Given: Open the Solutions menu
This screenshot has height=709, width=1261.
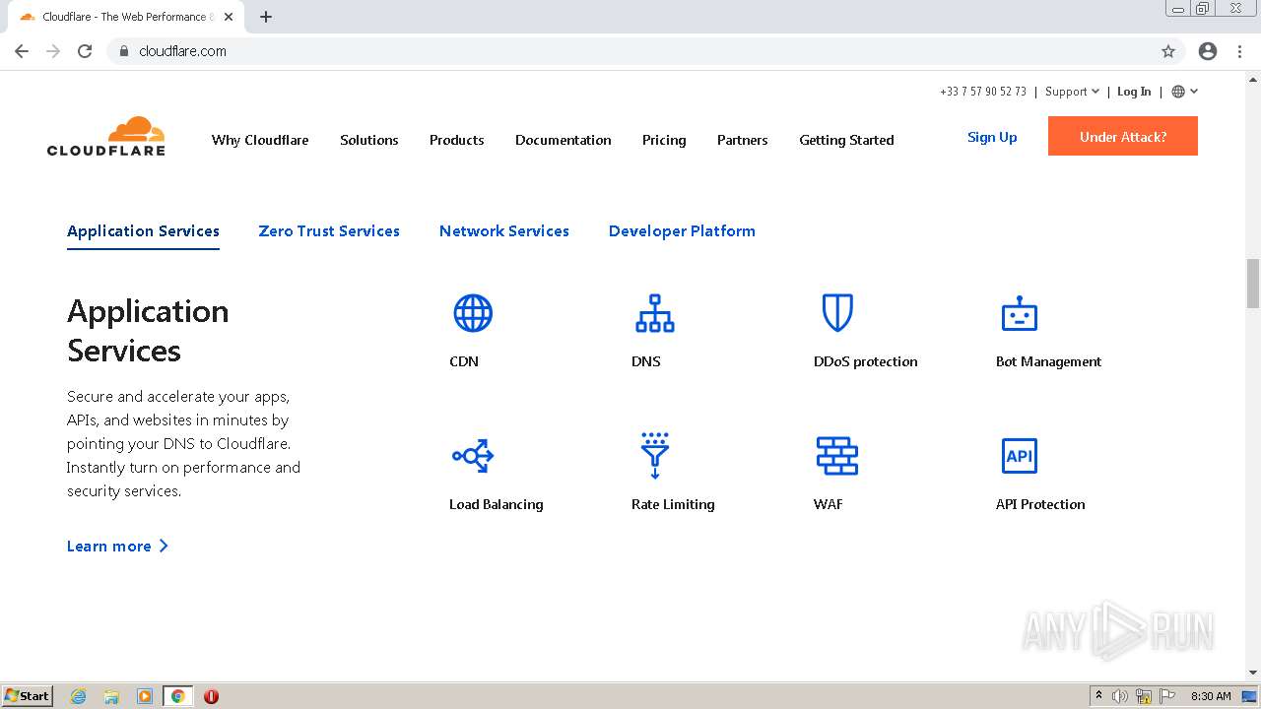Looking at the screenshot, I should point(369,140).
